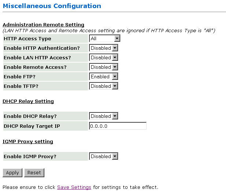Click the IGMP Proxy setting heading
The height and width of the screenshot is (194, 226).
pos(28,141)
